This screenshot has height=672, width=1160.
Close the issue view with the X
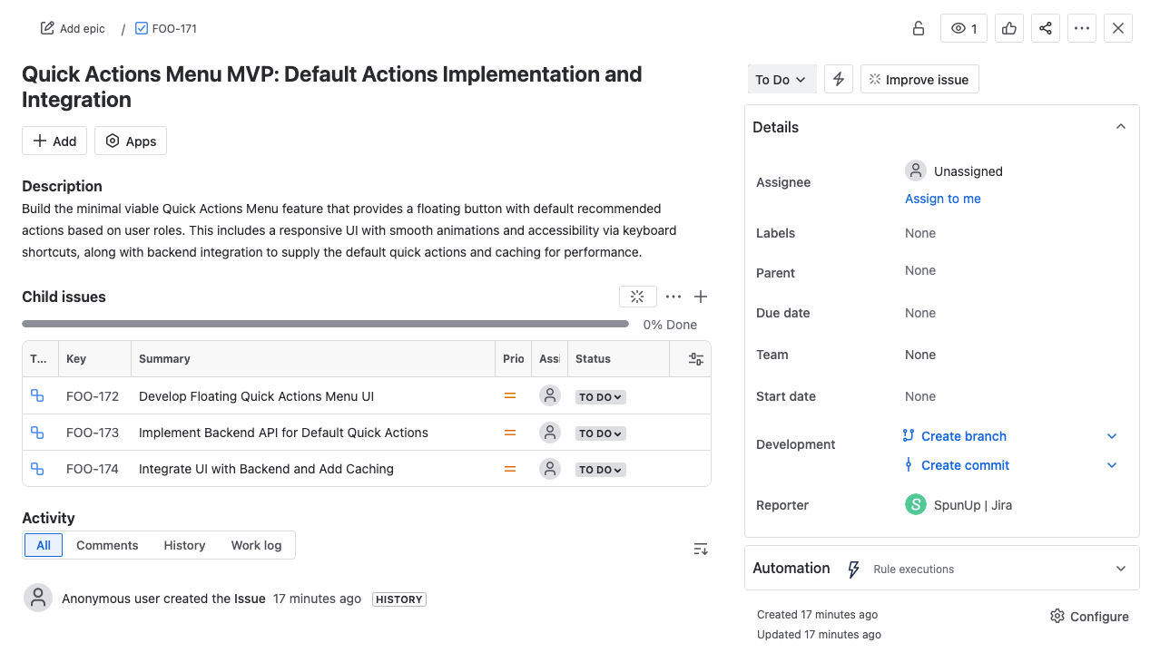1118,28
